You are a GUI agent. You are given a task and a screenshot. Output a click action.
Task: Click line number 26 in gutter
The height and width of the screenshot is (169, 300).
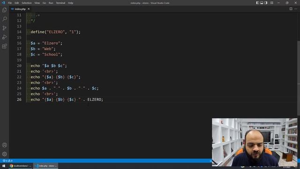(19, 100)
